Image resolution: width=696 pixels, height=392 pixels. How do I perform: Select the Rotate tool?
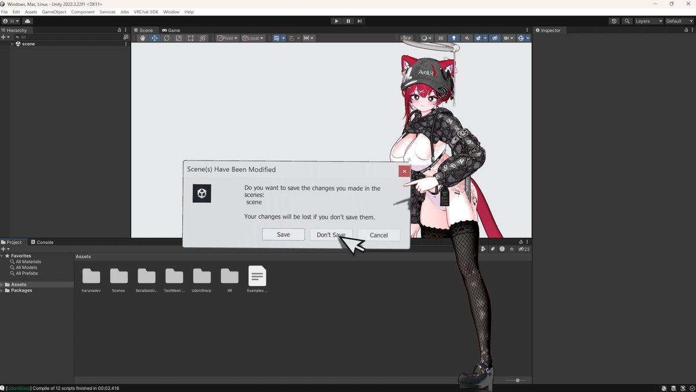(166, 38)
